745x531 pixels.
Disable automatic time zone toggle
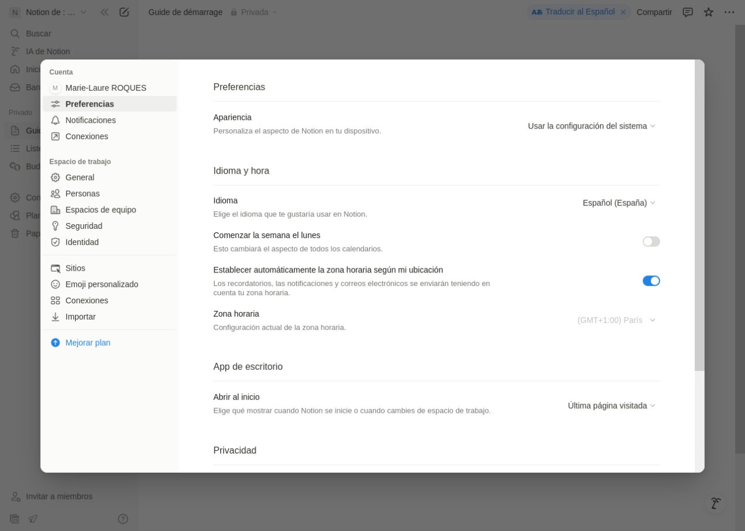pyautogui.click(x=651, y=281)
